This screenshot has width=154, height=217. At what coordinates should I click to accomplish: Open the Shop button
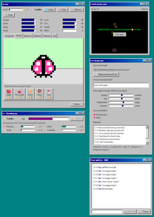click(9, 15)
